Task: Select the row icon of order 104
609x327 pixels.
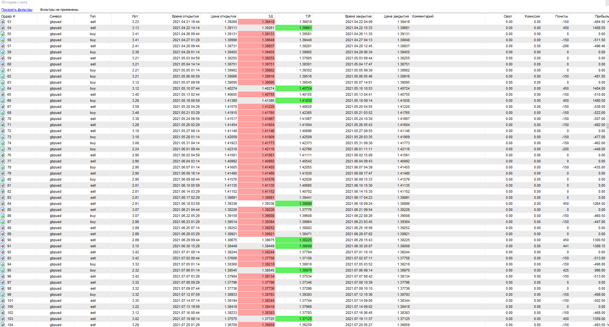Action: 3,325
